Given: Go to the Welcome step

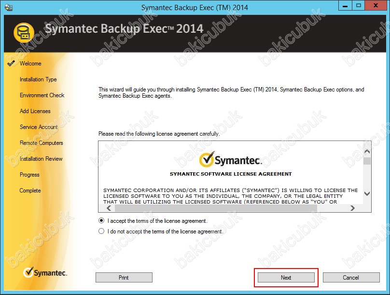Looking at the screenshot, I should click(x=30, y=64).
